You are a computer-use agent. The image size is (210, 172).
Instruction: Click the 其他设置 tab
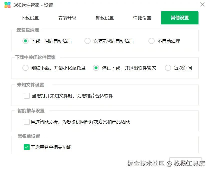click(180, 18)
